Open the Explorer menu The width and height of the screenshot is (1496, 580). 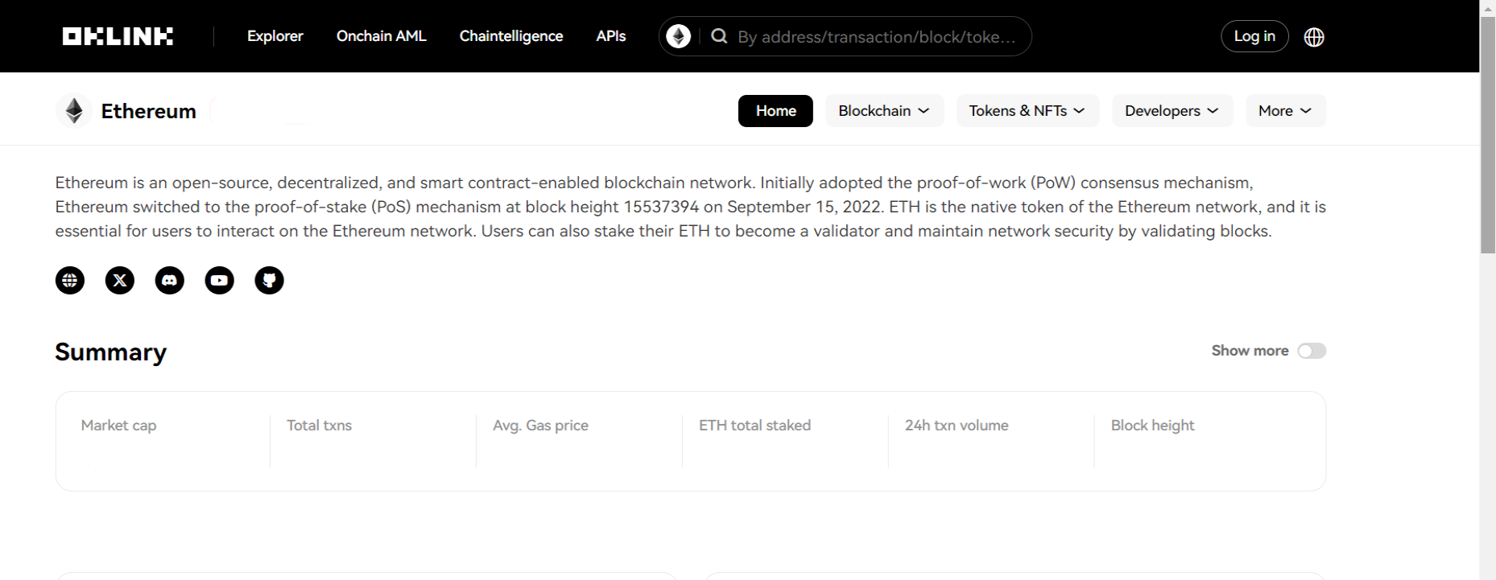pyautogui.click(x=275, y=36)
